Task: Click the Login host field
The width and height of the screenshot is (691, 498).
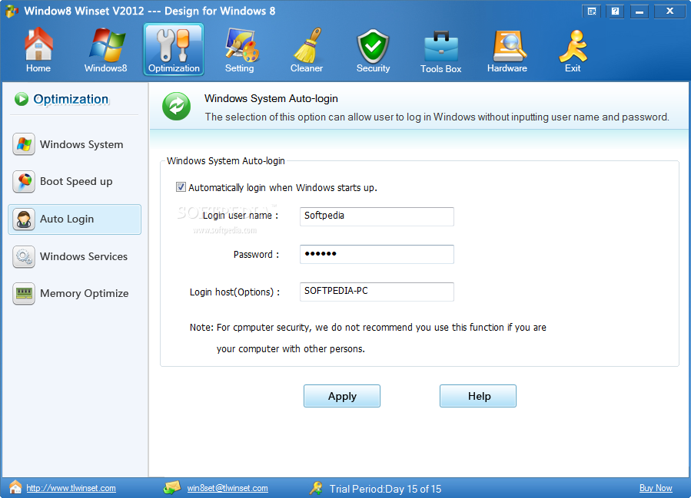Action: pyautogui.click(x=377, y=292)
